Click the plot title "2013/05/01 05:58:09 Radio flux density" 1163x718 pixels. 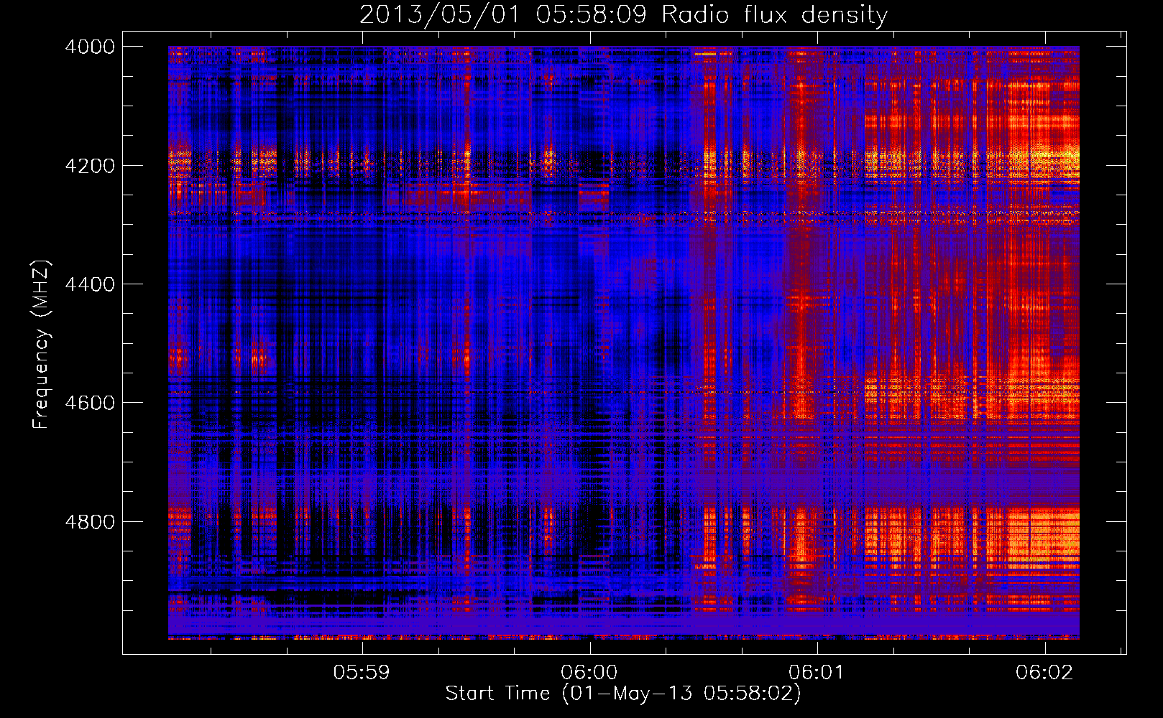click(623, 14)
